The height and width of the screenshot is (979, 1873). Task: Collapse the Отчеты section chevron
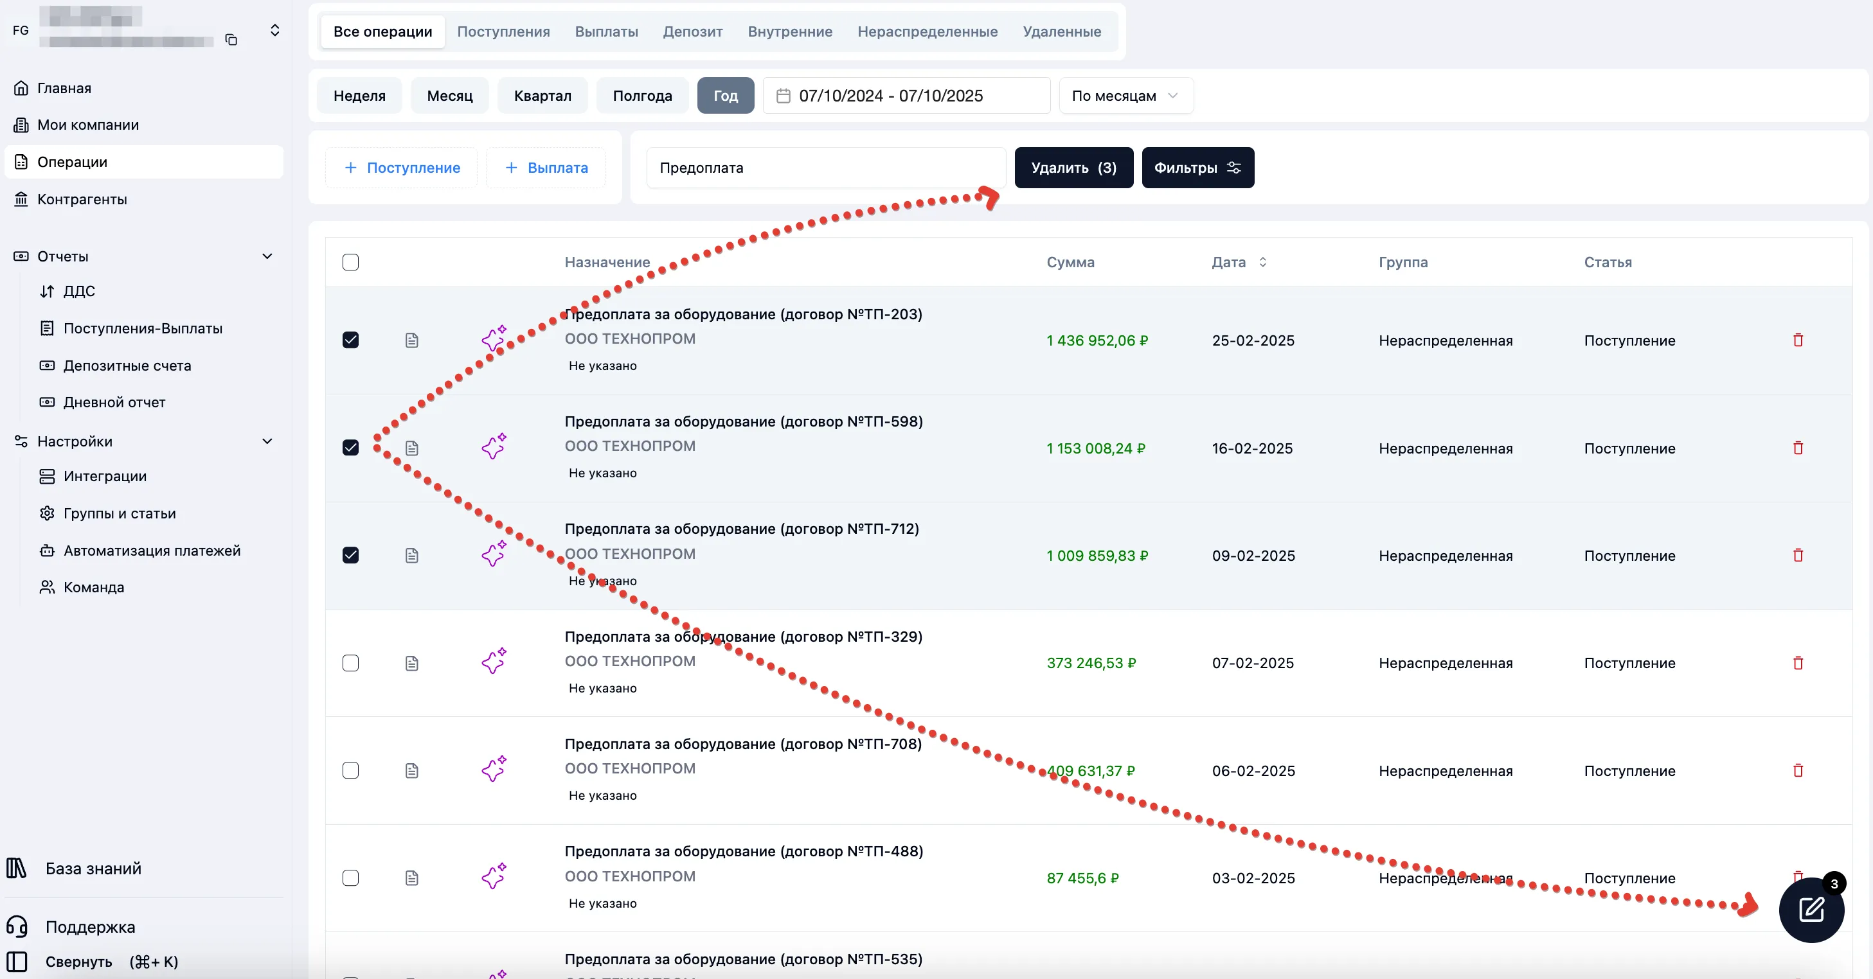click(x=267, y=256)
